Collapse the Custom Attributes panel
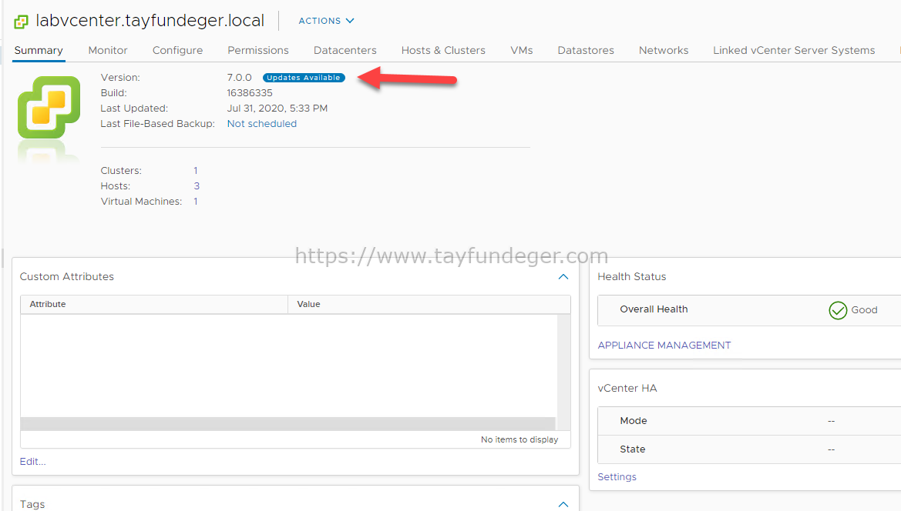Viewport: 901px width, 511px height. pos(563,276)
